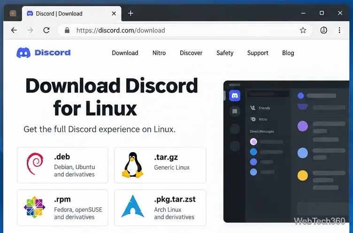Open the browser three-dot menu
This screenshot has width=353, height=233.
pyautogui.click(x=339, y=30)
